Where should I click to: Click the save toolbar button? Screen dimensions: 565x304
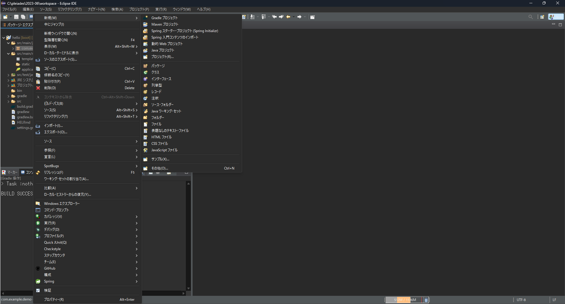coord(16,17)
